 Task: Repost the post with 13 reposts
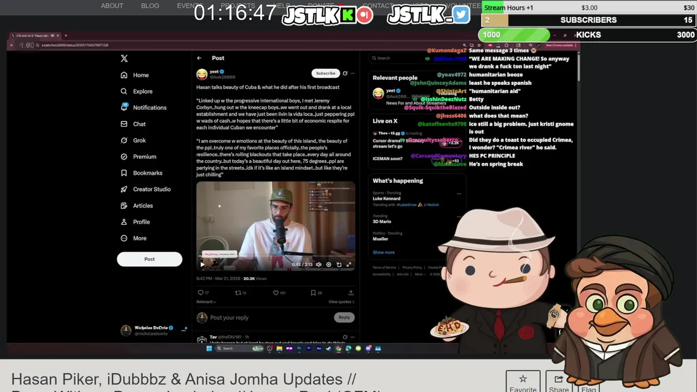(x=240, y=293)
